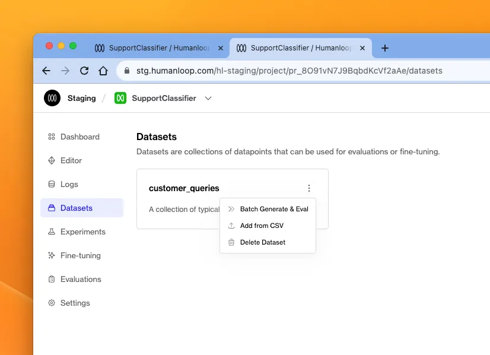Image resolution: width=490 pixels, height=355 pixels.
Task: Open Evaluations in the sidebar
Action: 82,279
